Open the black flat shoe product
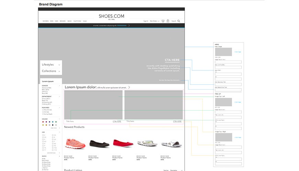The image size is (299, 171). (99, 144)
